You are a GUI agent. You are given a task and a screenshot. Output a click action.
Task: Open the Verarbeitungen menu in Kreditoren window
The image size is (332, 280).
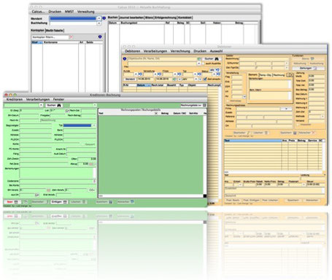pyautogui.click(x=38, y=99)
